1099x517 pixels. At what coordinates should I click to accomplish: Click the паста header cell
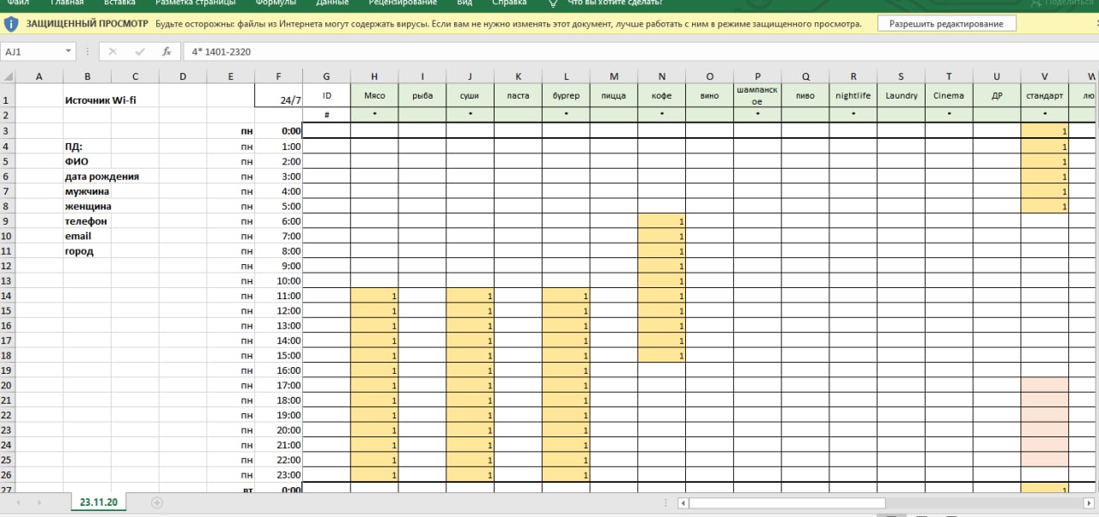[x=518, y=95]
